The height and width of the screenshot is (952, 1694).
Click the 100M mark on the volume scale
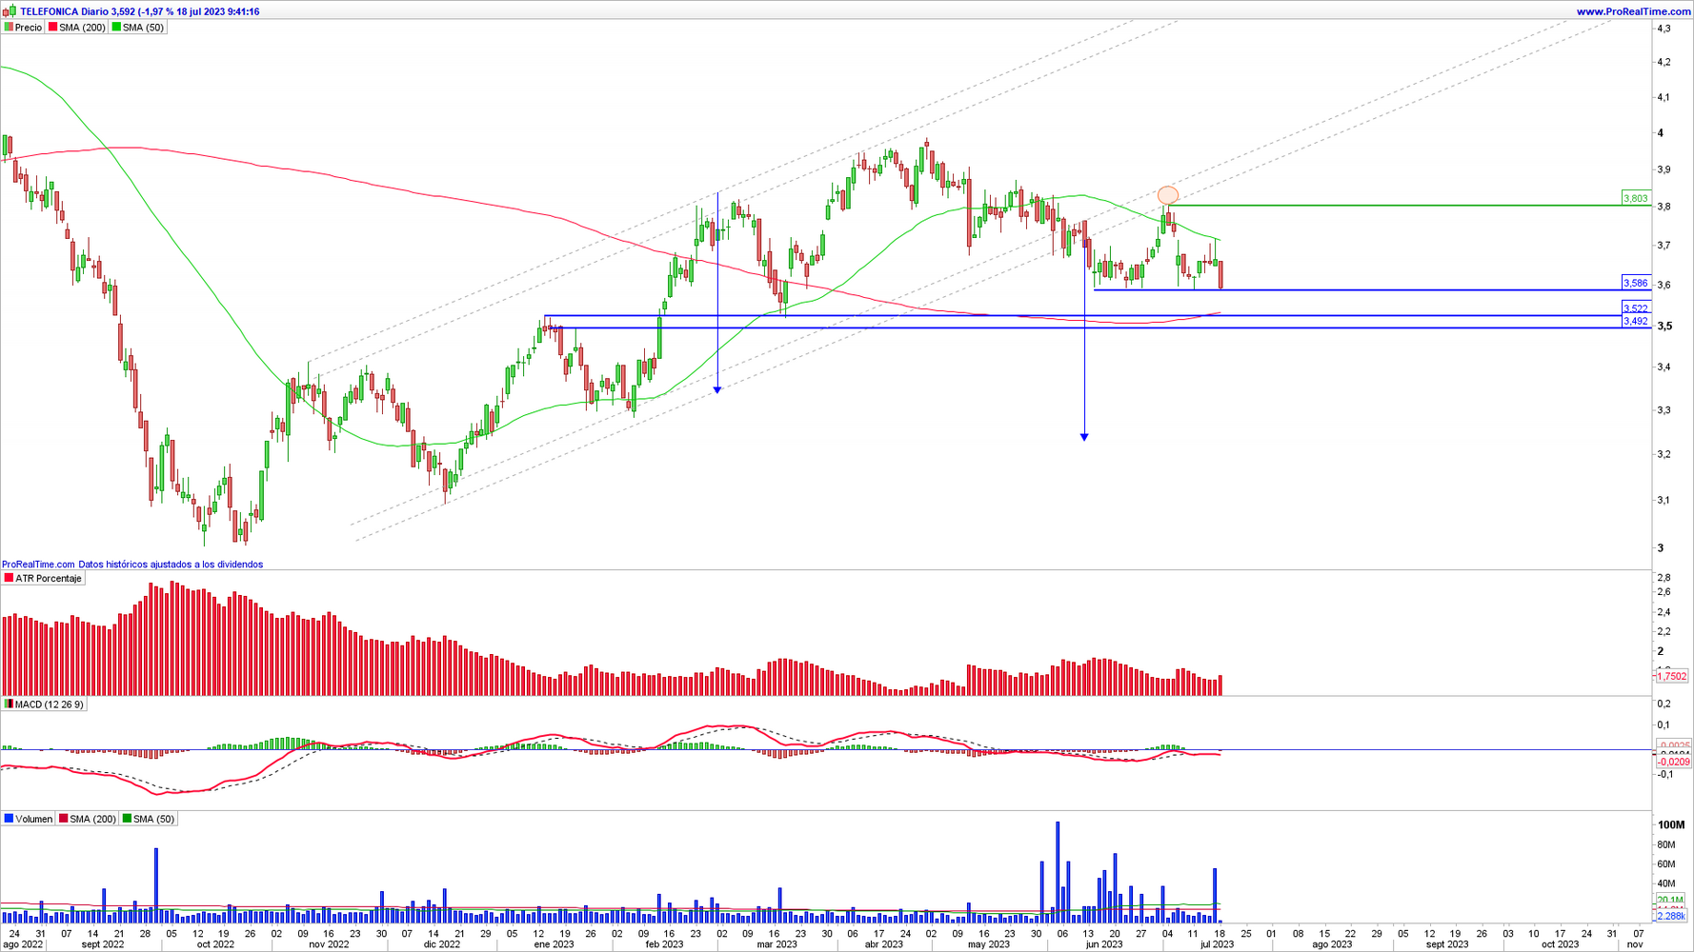coord(1671,824)
